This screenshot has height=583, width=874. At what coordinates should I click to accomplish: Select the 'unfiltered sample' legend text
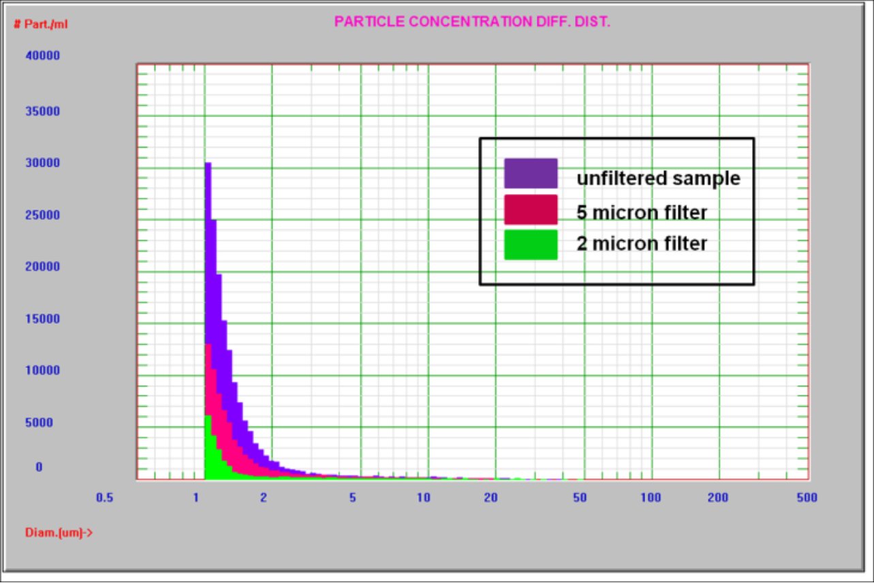(x=658, y=178)
